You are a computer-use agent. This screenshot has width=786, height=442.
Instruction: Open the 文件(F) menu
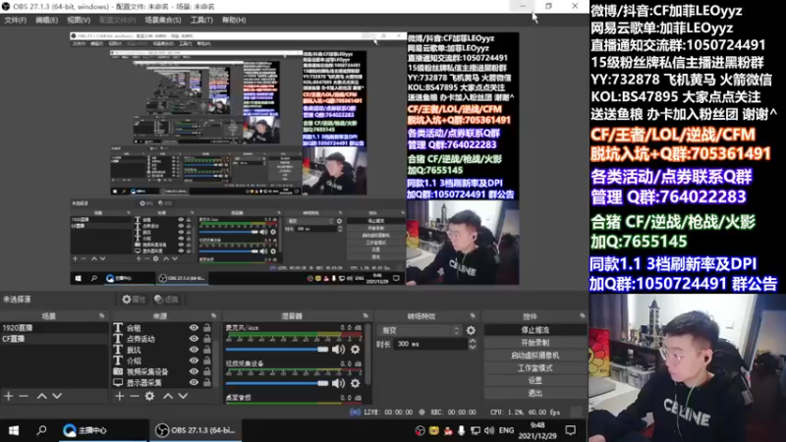[15, 20]
